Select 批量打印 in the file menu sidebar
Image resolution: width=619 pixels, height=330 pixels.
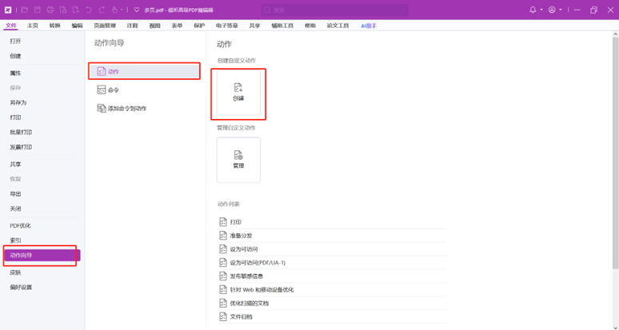21,132
